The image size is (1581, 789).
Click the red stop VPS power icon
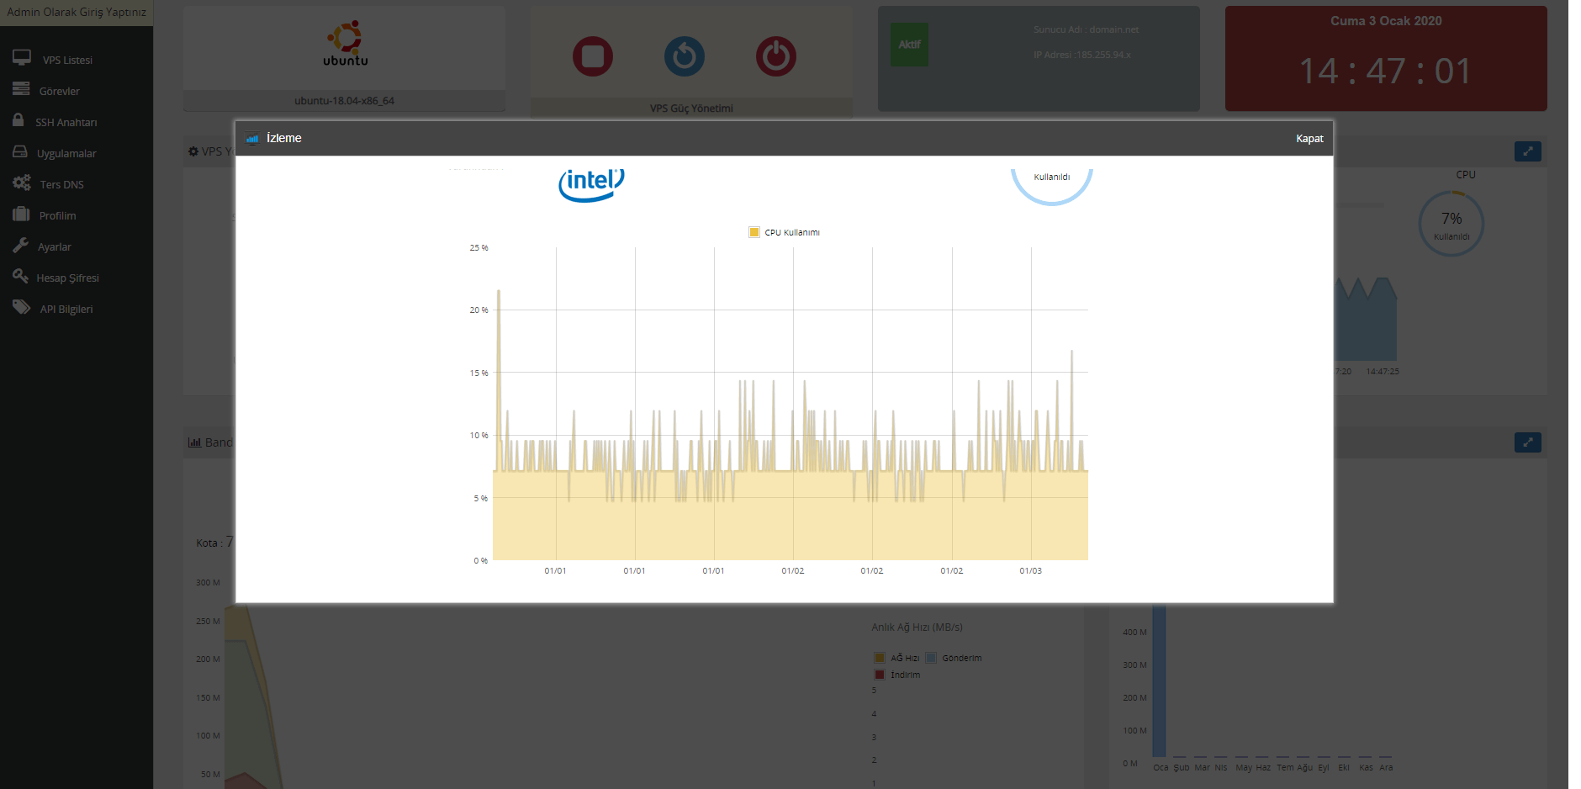pyautogui.click(x=593, y=57)
